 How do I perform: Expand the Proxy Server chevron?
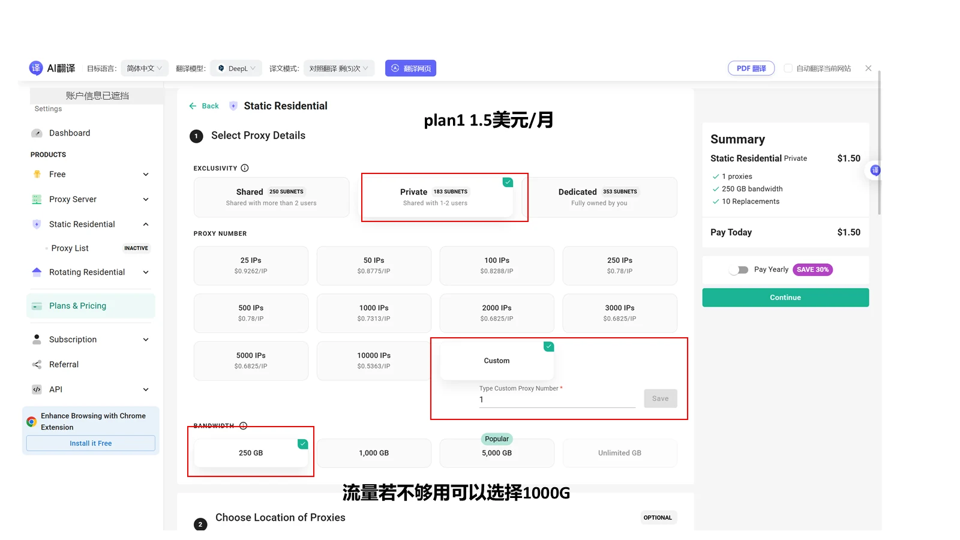point(146,199)
